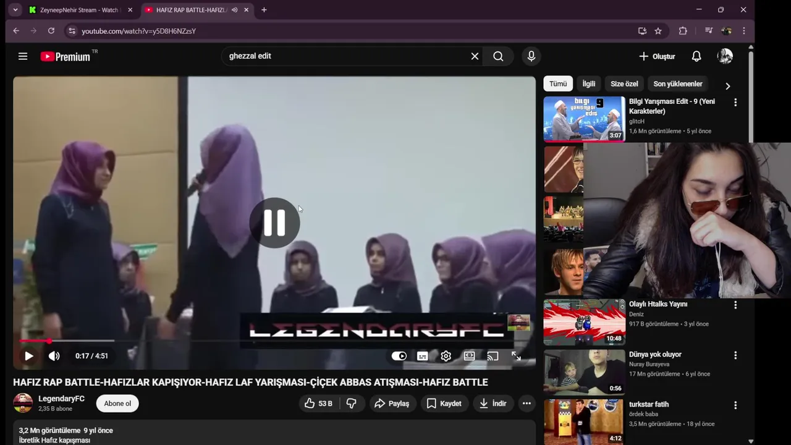Install or cast page icon in address bar

coord(642,31)
